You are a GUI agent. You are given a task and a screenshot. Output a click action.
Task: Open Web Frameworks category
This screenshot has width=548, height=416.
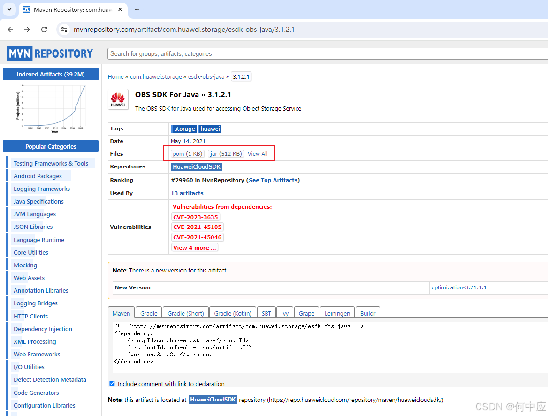click(x=37, y=354)
